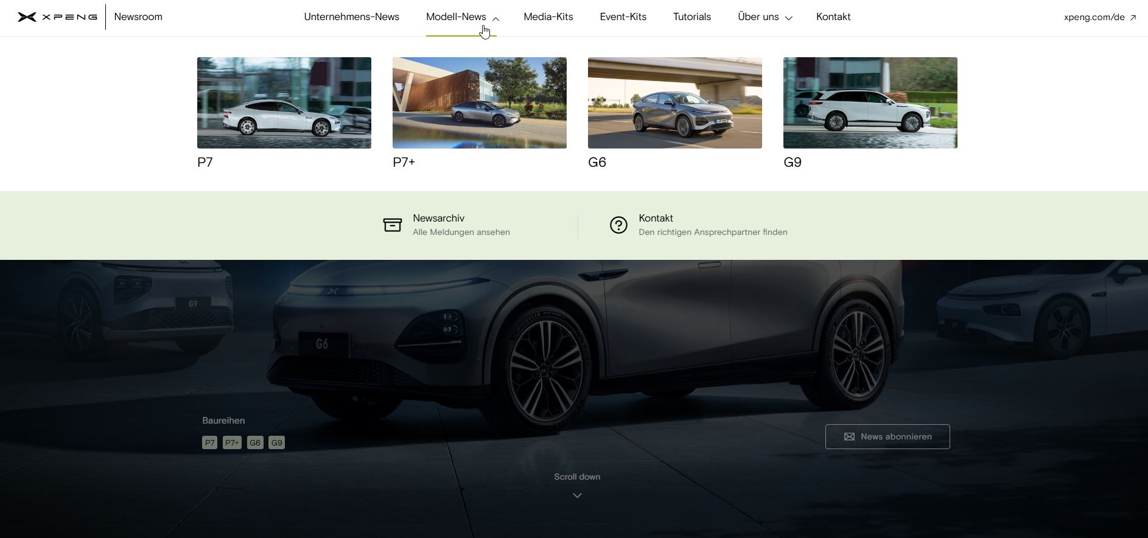Open Unternehmens-News in the navigation
Image resolution: width=1148 pixels, height=538 pixels.
pyautogui.click(x=352, y=17)
